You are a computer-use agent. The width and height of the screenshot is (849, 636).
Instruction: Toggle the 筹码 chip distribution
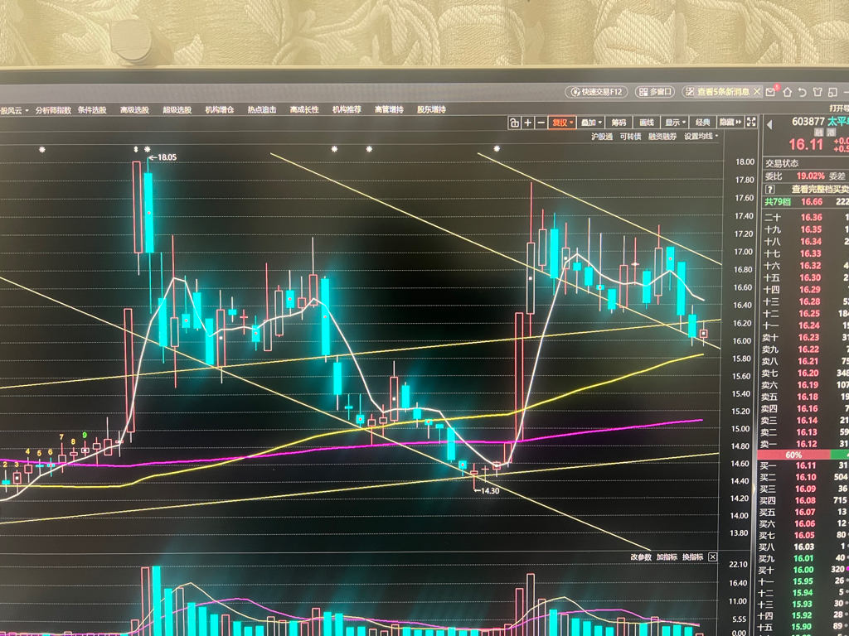click(x=619, y=123)
